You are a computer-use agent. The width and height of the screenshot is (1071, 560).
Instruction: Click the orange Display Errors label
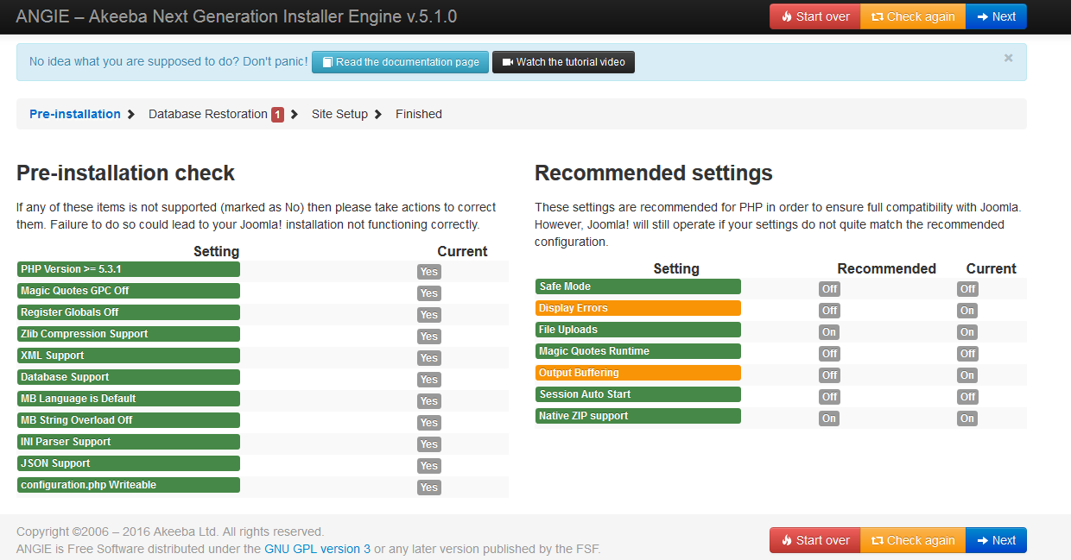tap(638, 308)
